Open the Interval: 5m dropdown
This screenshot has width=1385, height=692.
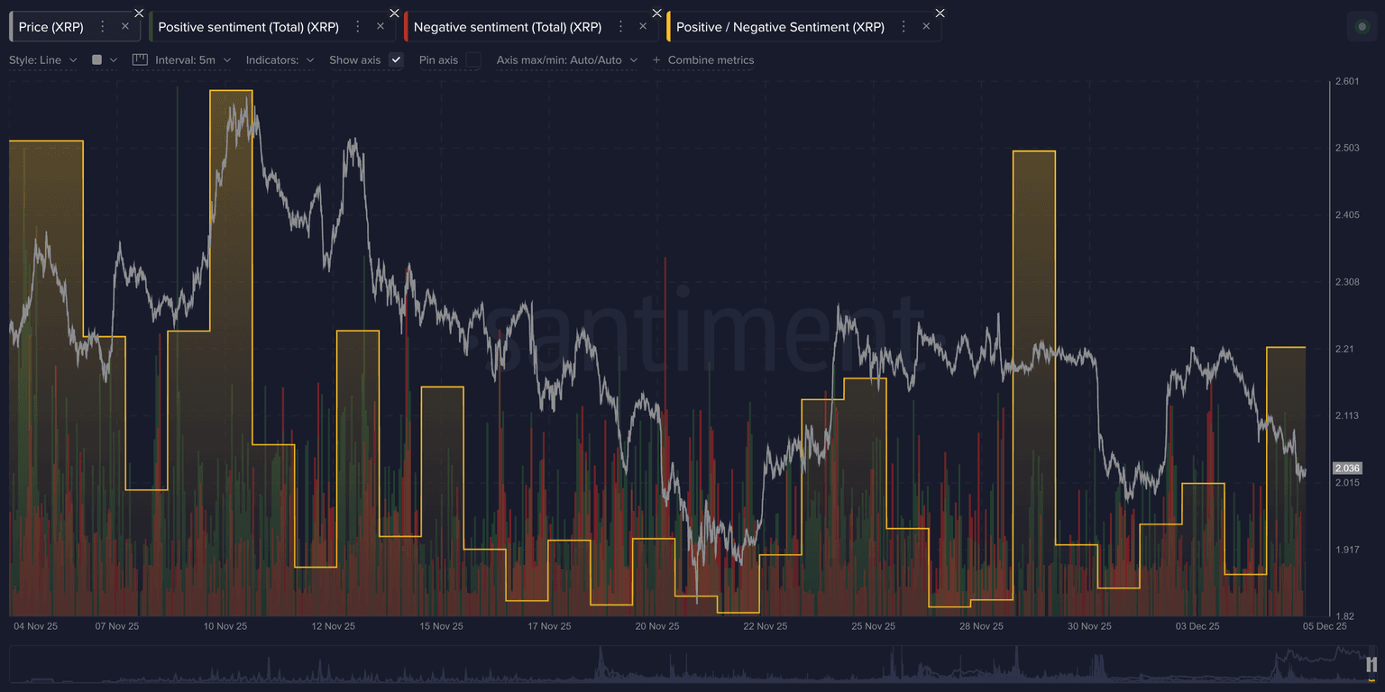pyautogui.click(x=192, y=60)
